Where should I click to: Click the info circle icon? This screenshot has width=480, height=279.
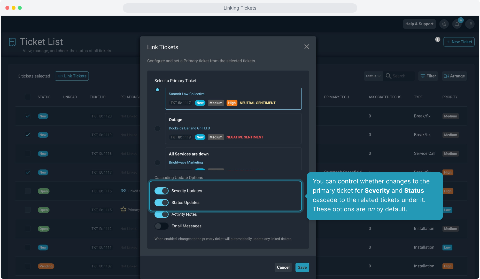tap(437, 39)
